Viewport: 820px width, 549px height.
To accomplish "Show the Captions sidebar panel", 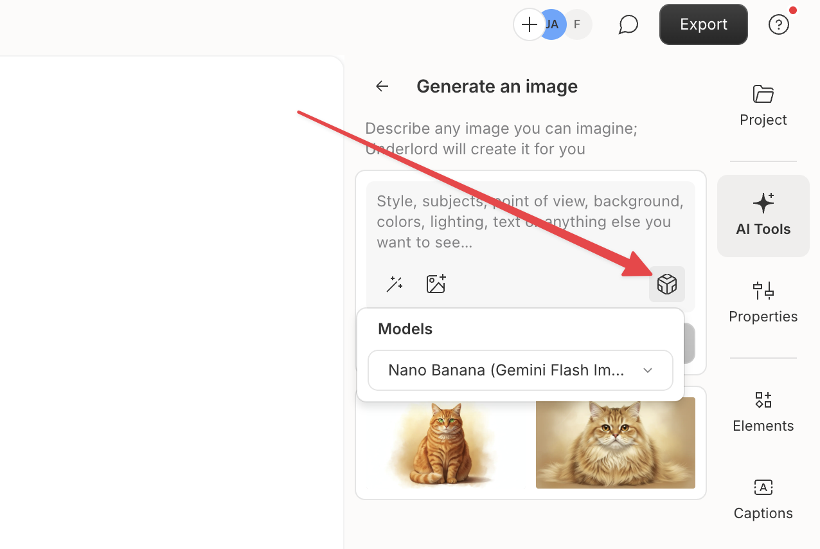I will tap(763, 499).
